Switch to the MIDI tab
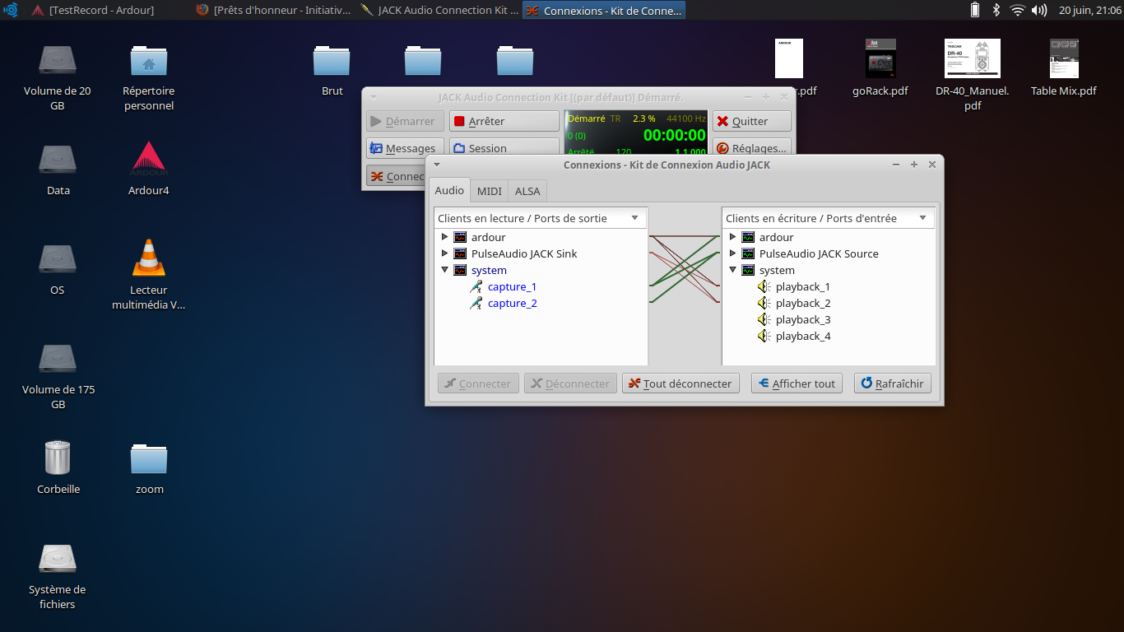The height and width of the screenshot is (632, 1124). pos(490,191)
